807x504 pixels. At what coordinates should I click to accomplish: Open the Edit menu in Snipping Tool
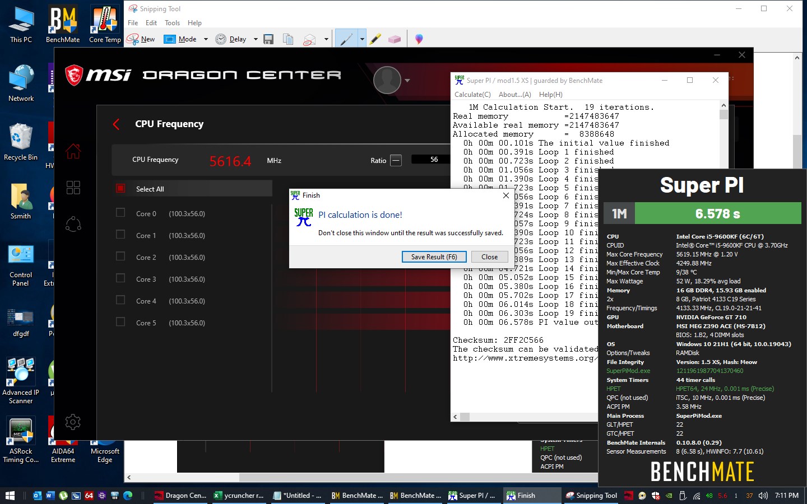[x=151, y=23]
